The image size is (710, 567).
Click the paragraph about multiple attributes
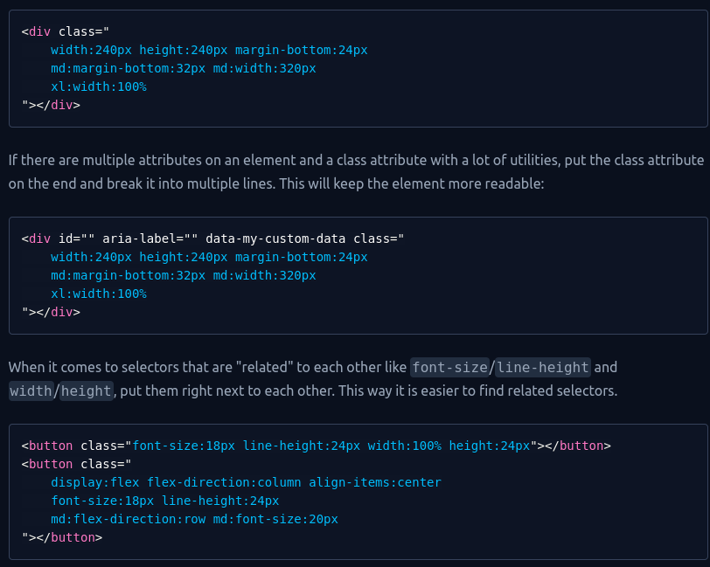click(x=356, y=172)
